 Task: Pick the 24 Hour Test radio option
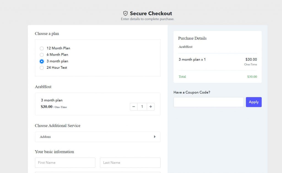tap(42, 68)
